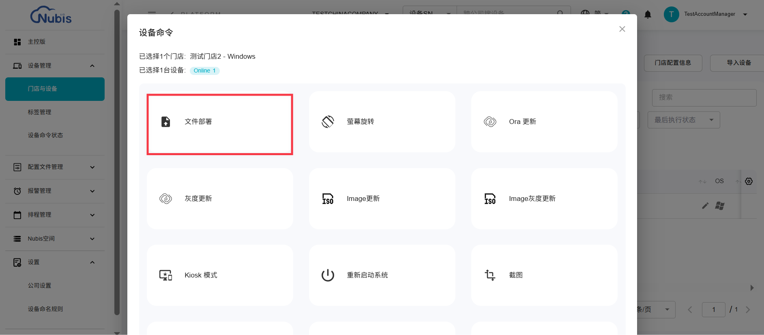Click the Online 1 status tag
Viewport: 764px width, 335px height.
click(x=204, y=70)
